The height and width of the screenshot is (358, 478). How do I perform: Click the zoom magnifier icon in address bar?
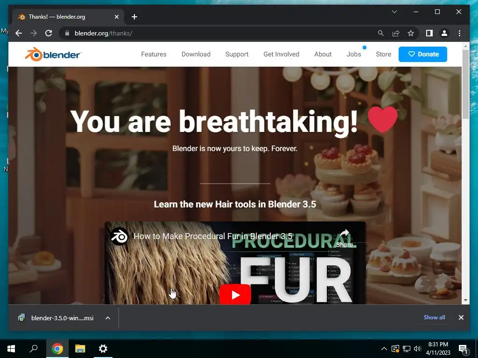pyautogui.click(x=381, y=33)
